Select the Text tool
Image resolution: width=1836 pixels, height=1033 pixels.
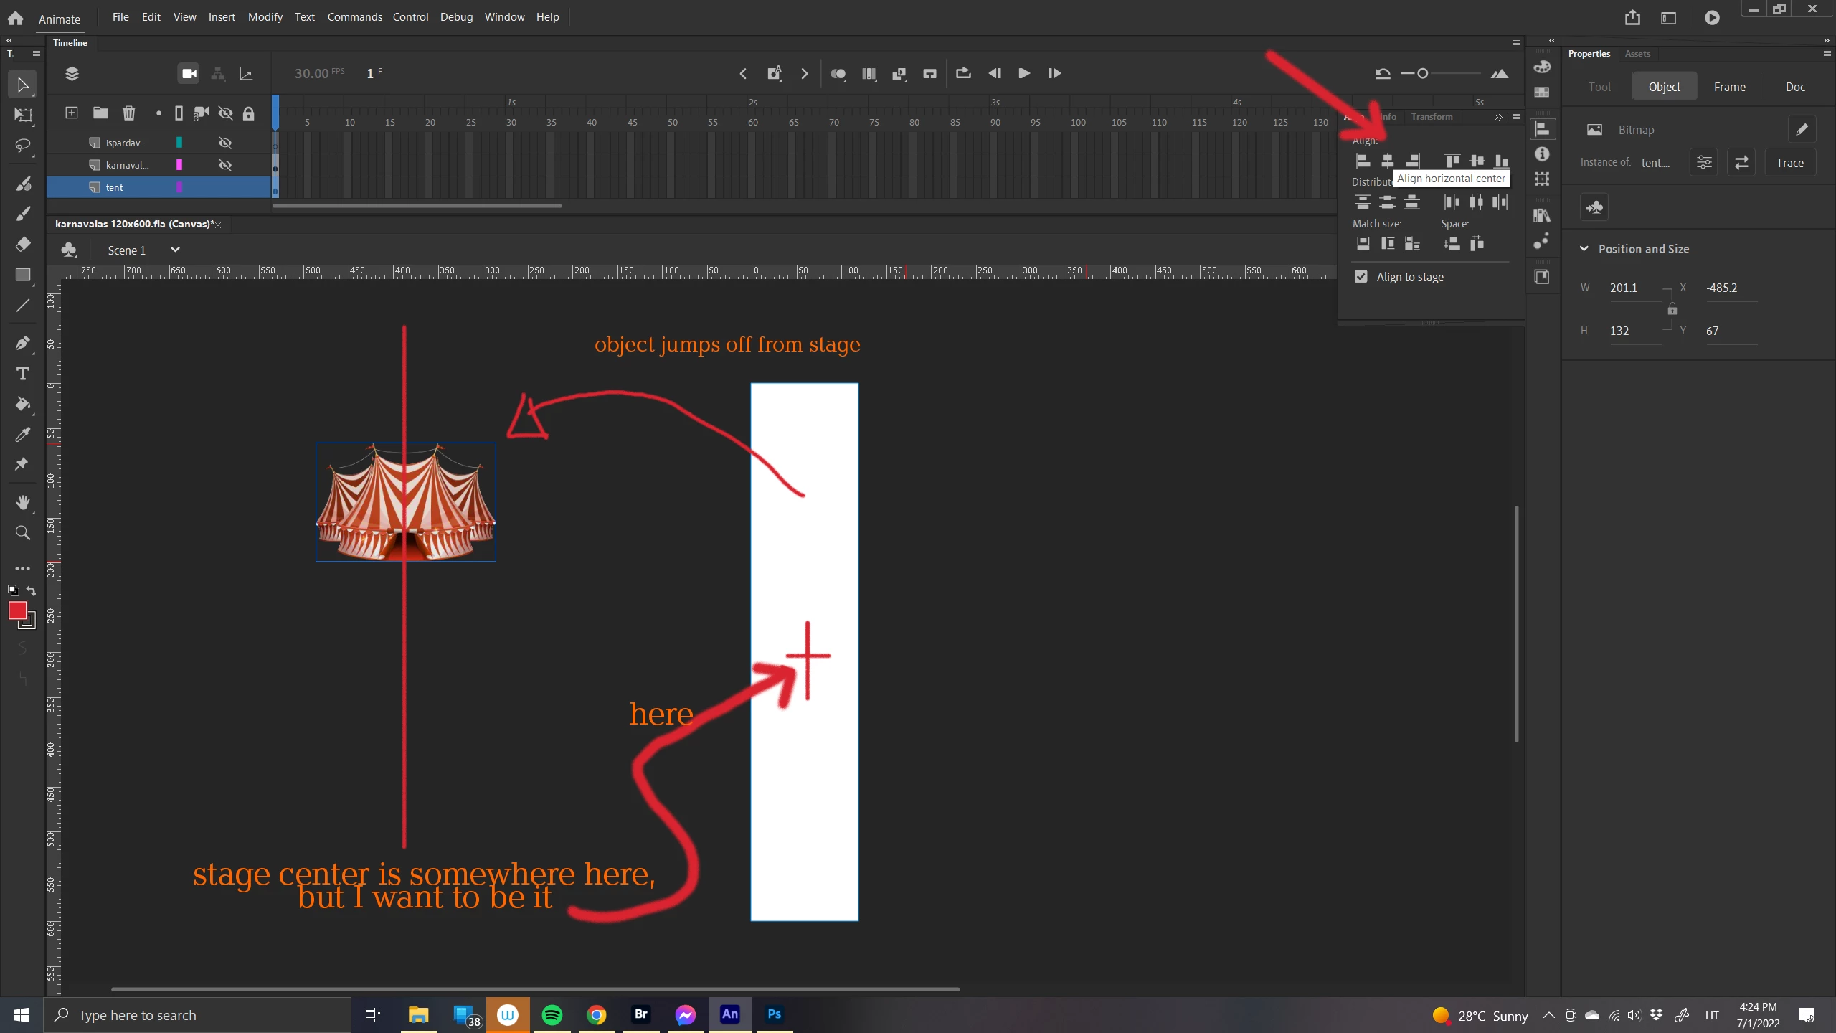(x=23, y=374)
